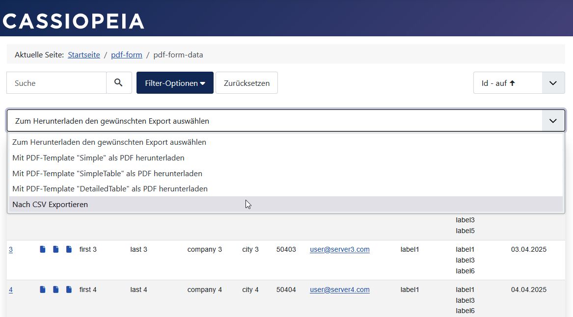Open the first PDF document icon in row 3
This screenshot has height=317, width=573.
click(43, 249)
